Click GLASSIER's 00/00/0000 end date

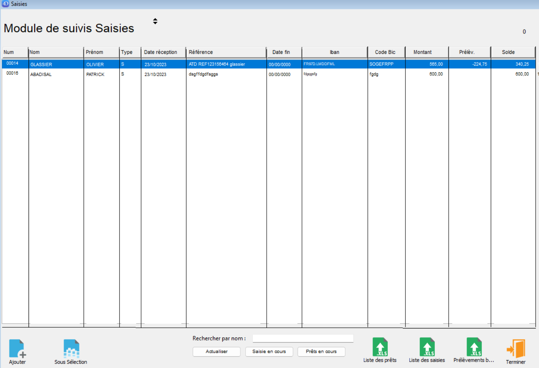point(279,64)
